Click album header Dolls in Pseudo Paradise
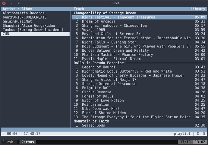Viewport: 208px width, 145px height. [x=99, y=63]
